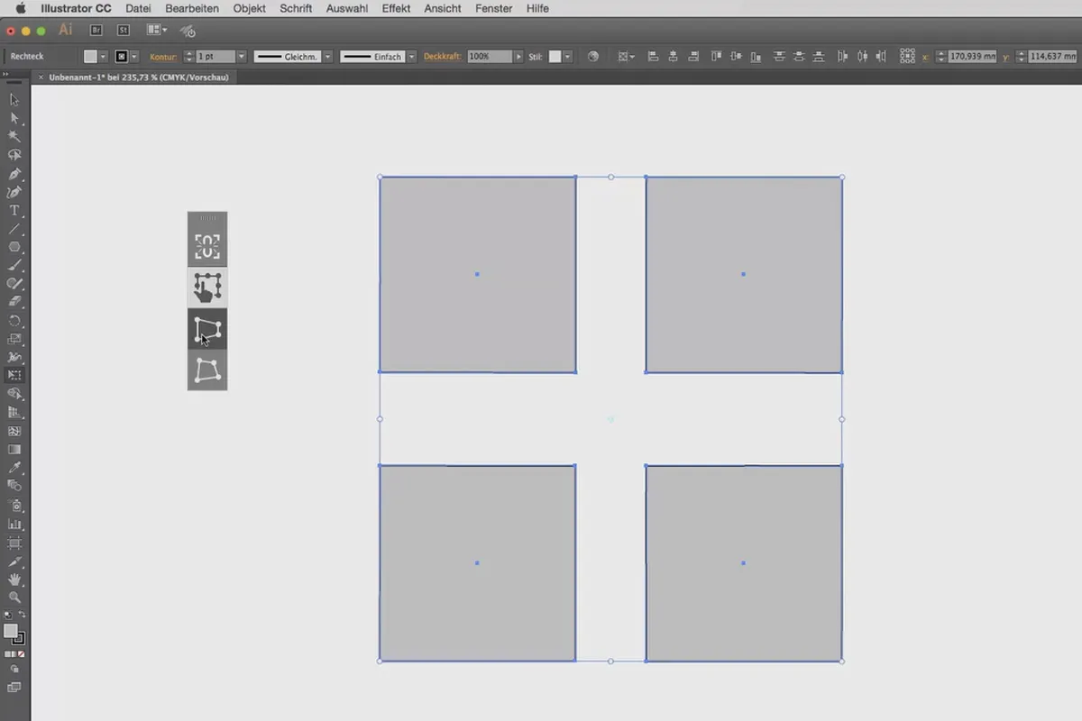Choose Free Distort in the floating widget
This screenshot has height=721, width=1082.
(207, 370)
